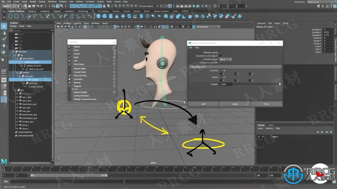Toggle the Outliner layout icon in toolbox

point(4,99)
